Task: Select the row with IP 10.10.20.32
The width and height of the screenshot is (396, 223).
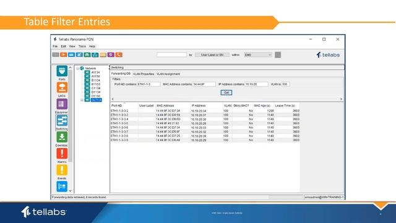Action: coord(205,132)
